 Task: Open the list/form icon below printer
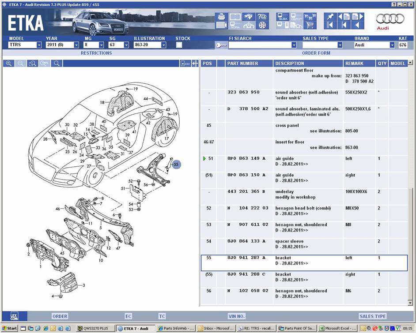[221, 26]
